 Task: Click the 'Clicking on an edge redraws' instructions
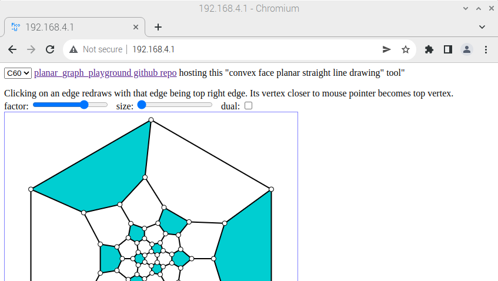point(229,93)
